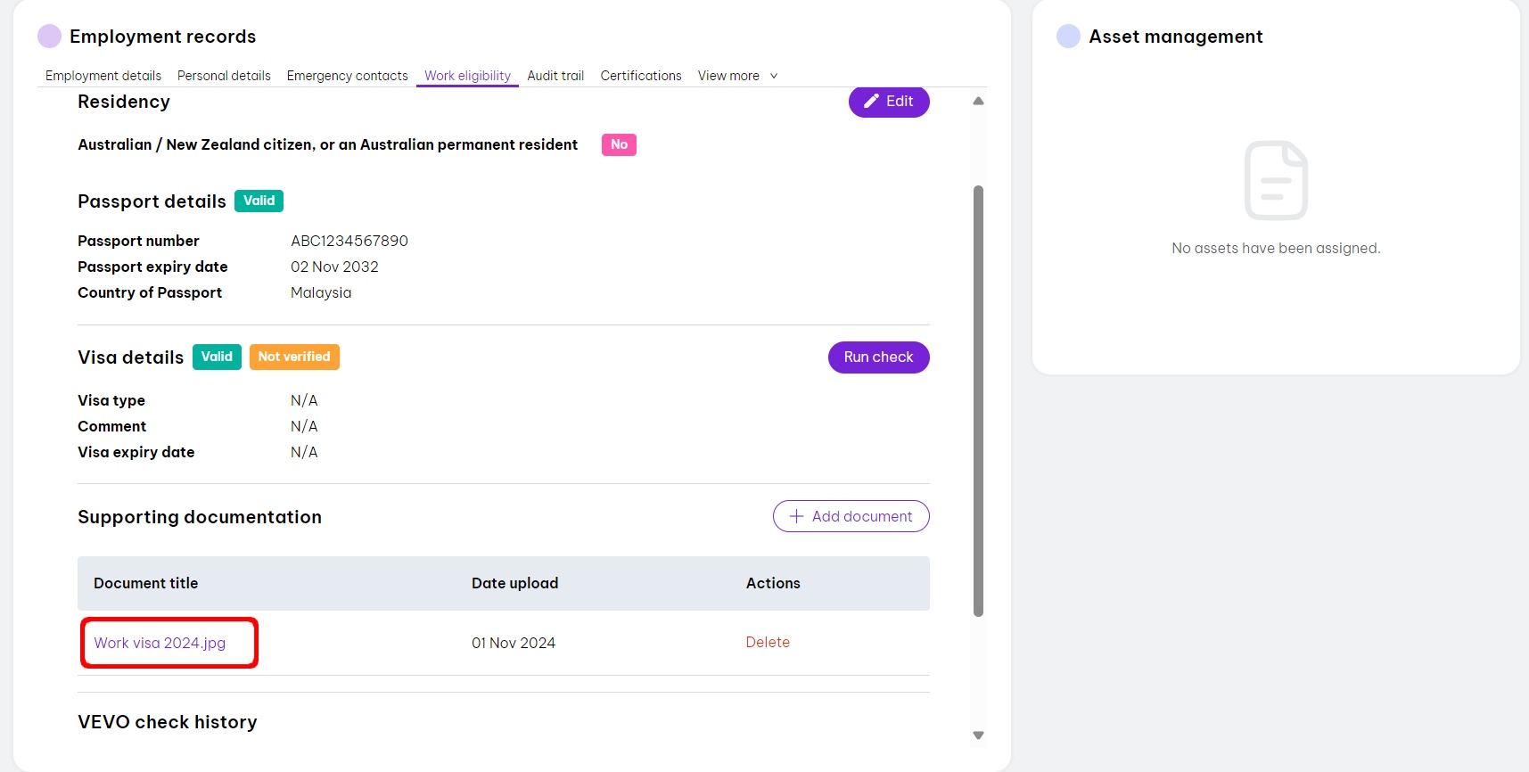Select the Audit trail tab
This screenshot has height=772, width=1529.
(555, 76)
